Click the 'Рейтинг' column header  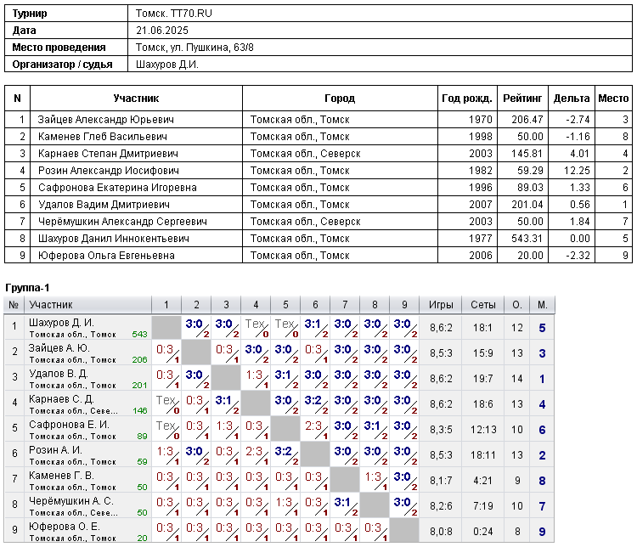(x=522, y=99)
